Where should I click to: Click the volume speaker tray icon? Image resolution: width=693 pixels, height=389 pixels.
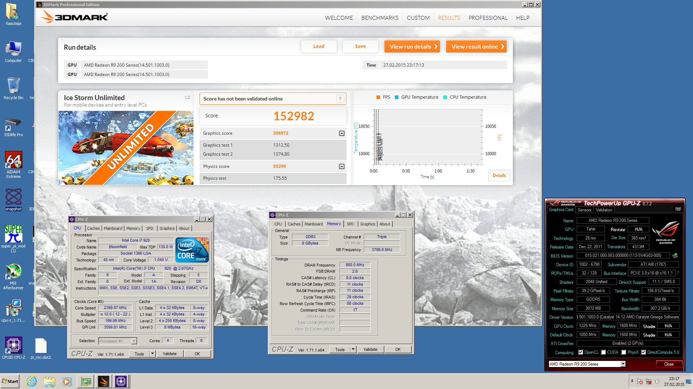(x=657, y=381)
